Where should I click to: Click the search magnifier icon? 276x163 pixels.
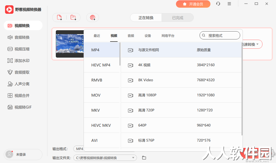pyautogui.click(x=204, y=35)
